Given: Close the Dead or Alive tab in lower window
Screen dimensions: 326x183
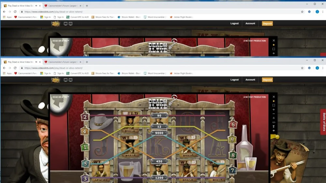Looking at the screenshot, I should [x=40, y=62].
